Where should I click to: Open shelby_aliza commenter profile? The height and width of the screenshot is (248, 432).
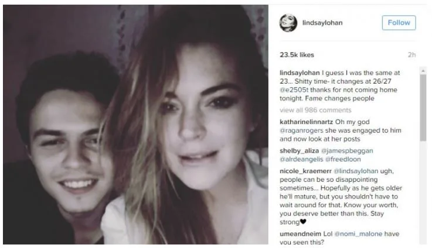tap(299, 151)
